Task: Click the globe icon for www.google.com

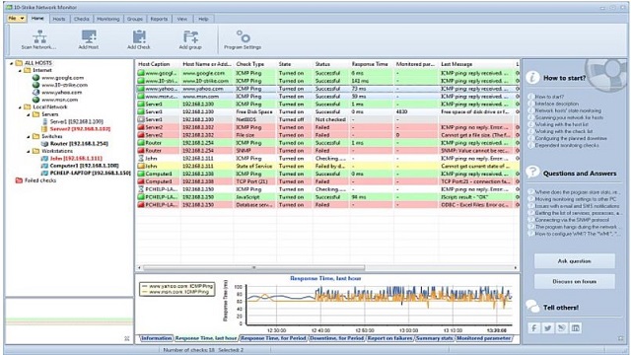Action: pyautogui.click(x=35, y=78)
